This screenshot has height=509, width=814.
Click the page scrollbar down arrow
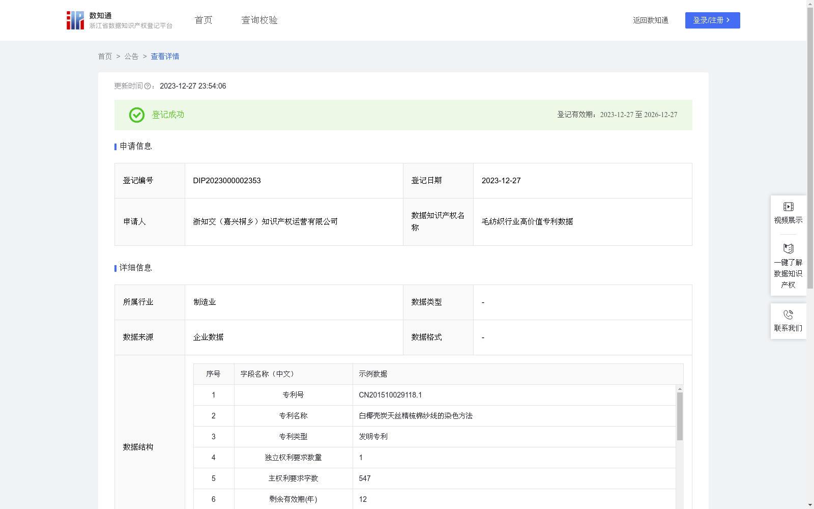pos(810,505)
